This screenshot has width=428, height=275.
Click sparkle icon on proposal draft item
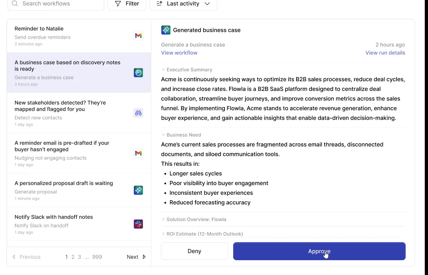coord(138,190)
